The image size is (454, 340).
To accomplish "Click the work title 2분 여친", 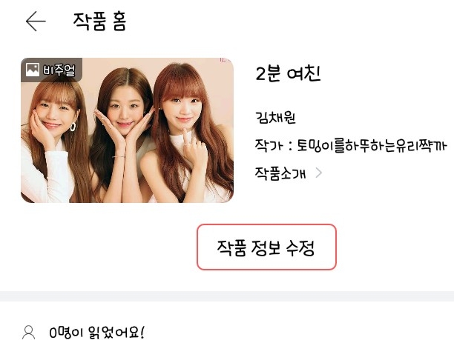I will [288, 73].
